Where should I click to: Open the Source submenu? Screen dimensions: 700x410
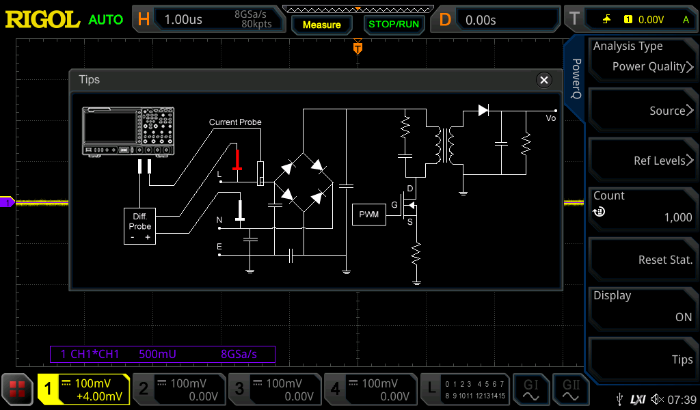[x=642, y=111]
